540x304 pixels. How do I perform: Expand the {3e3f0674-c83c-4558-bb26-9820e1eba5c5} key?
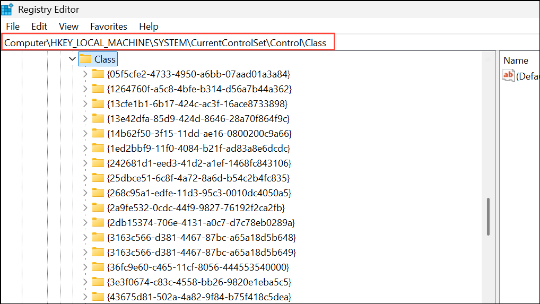(85, 282)
